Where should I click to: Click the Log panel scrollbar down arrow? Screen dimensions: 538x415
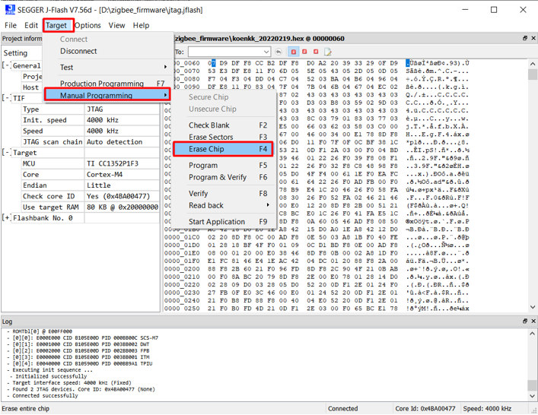pyautogui.click(x=532, y=396)
